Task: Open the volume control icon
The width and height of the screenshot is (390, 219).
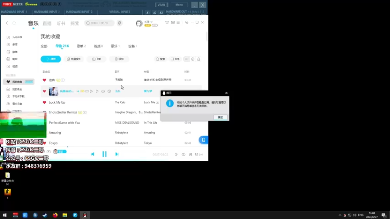Action: coord(176,154)
